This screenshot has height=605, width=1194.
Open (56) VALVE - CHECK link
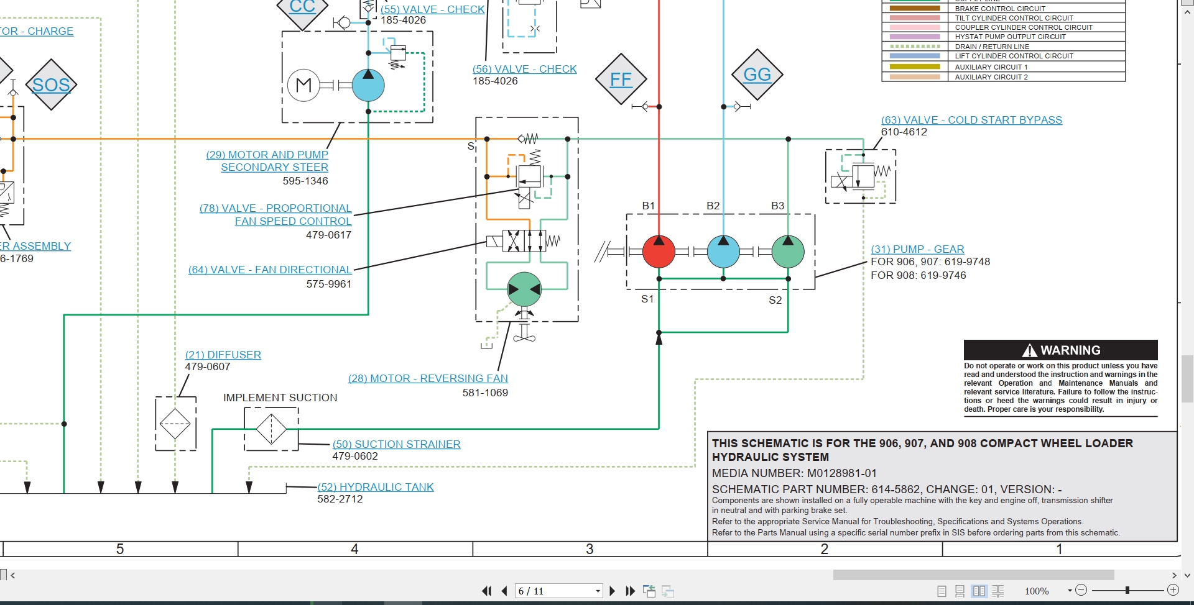[x=524, y=69]
